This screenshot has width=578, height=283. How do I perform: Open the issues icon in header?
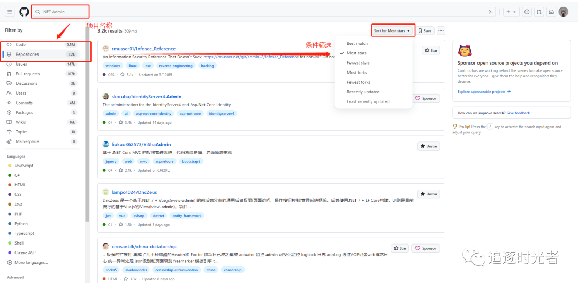pos(527,12)
